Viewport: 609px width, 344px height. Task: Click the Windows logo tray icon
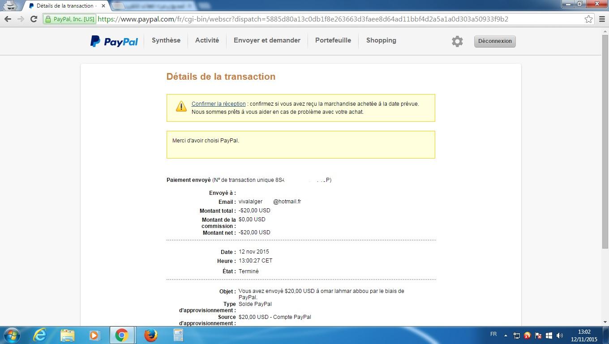(549, 335)
